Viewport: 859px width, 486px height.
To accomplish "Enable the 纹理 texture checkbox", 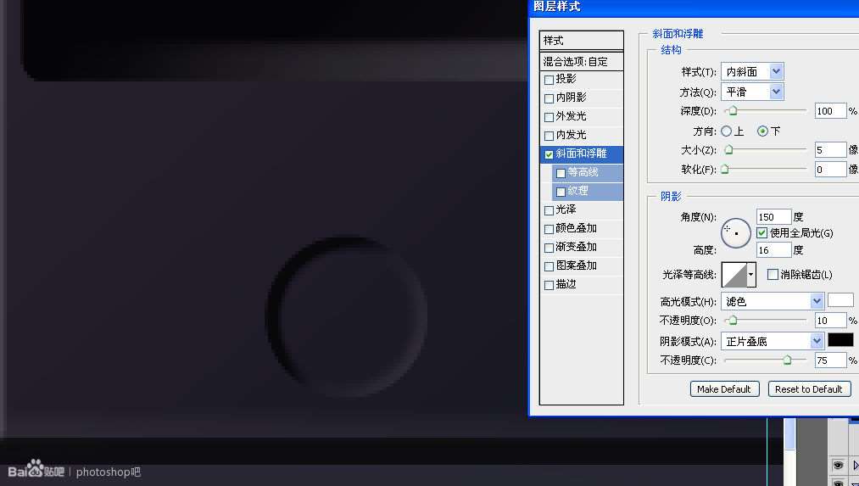I will pyautogui.click(x=561, y=192).
